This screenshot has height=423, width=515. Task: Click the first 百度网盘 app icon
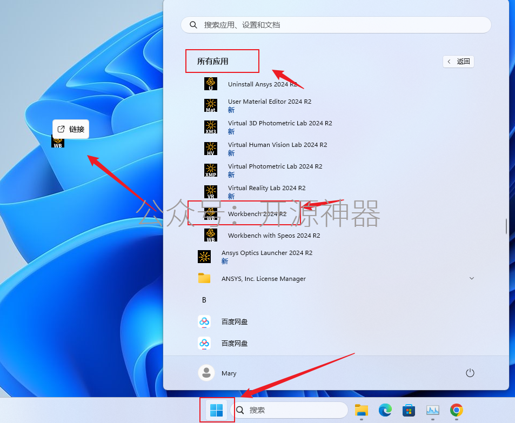tap(204, 321)
